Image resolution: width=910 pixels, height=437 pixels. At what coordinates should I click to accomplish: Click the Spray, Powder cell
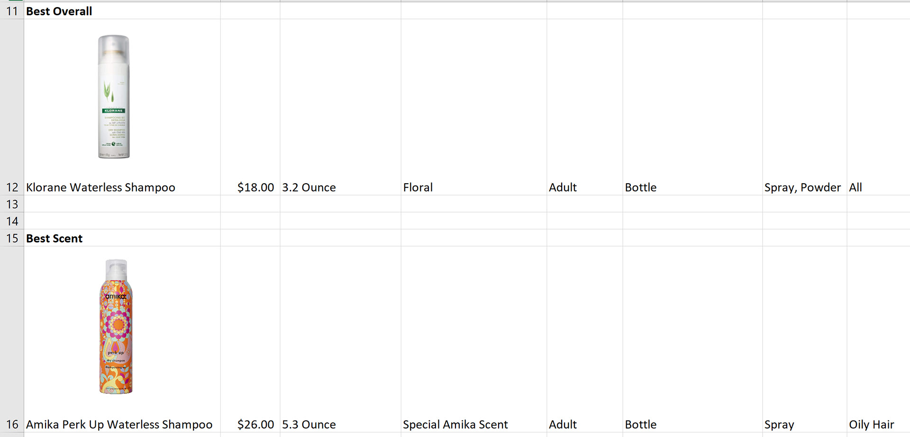click(x=805, y=187)
